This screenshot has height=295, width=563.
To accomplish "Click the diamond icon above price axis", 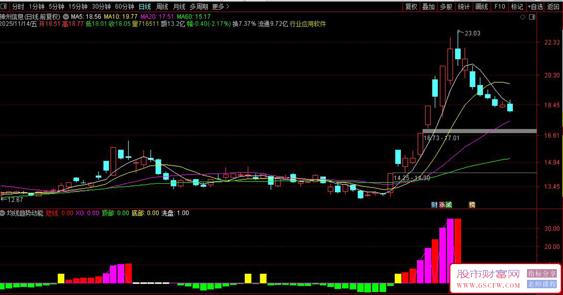I will coord(523,17).
